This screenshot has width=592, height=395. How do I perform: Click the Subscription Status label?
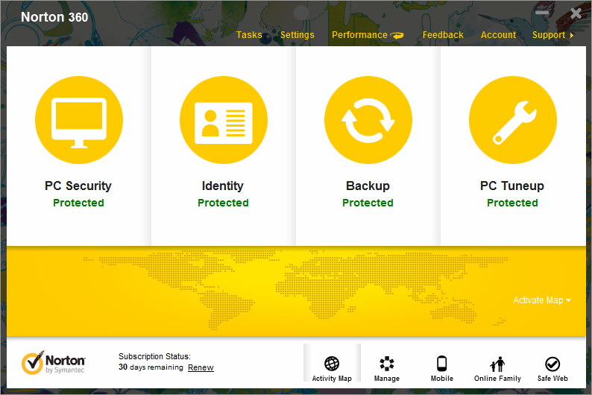(154, 356)
